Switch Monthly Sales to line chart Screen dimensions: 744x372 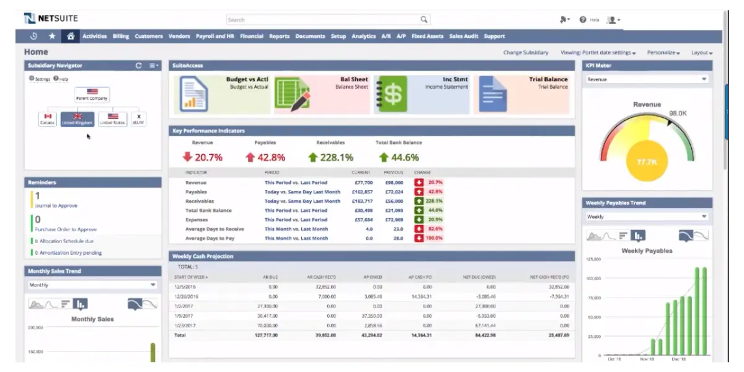[x=51, y=304]
